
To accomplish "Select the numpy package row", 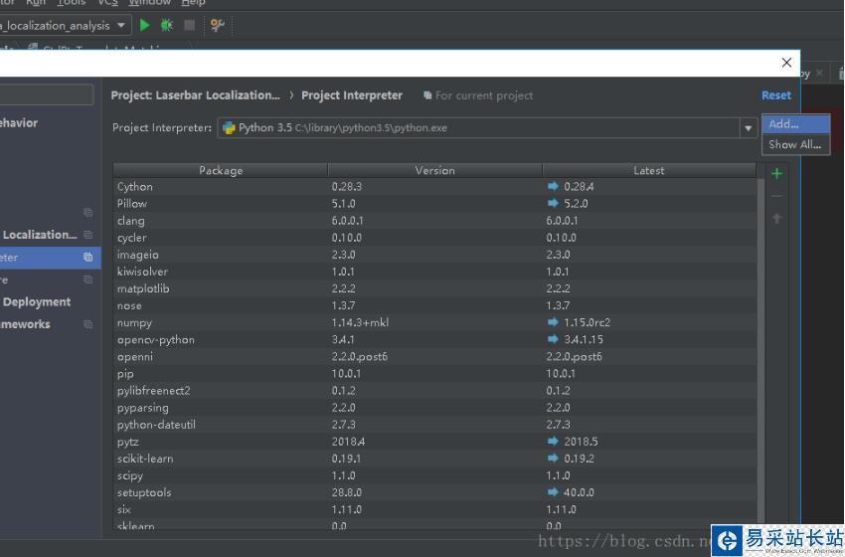I will pos(434,322).
